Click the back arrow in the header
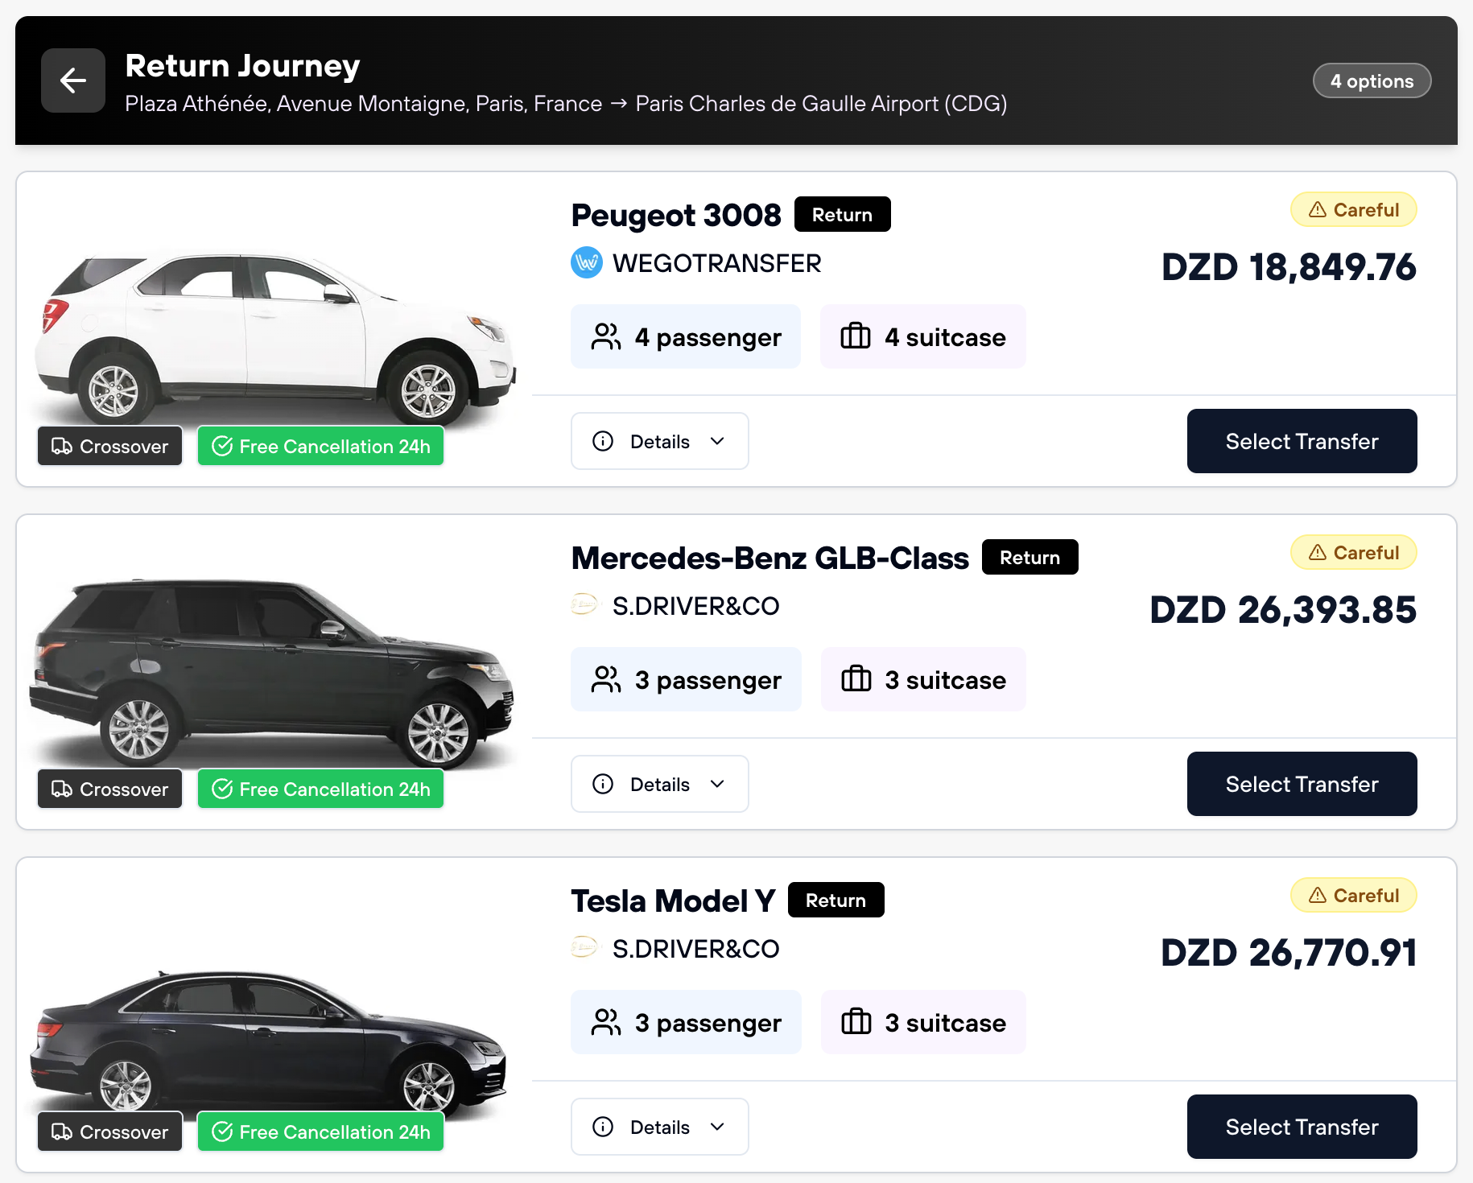Image resolution: width=1473 pixels, height=1183 pixels. click(x=72, y=80)
